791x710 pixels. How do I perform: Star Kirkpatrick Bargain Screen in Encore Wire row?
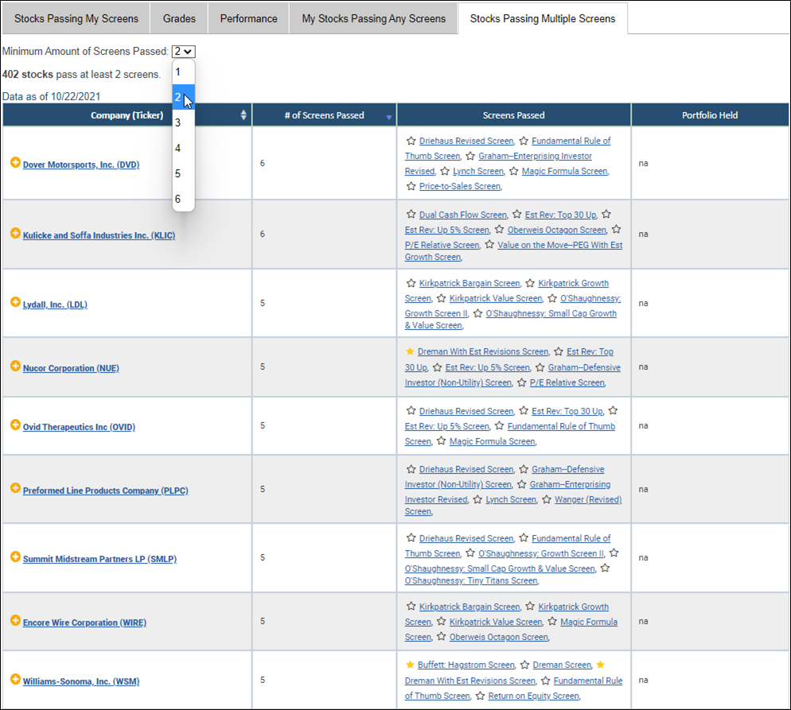(x=411, y=606)
